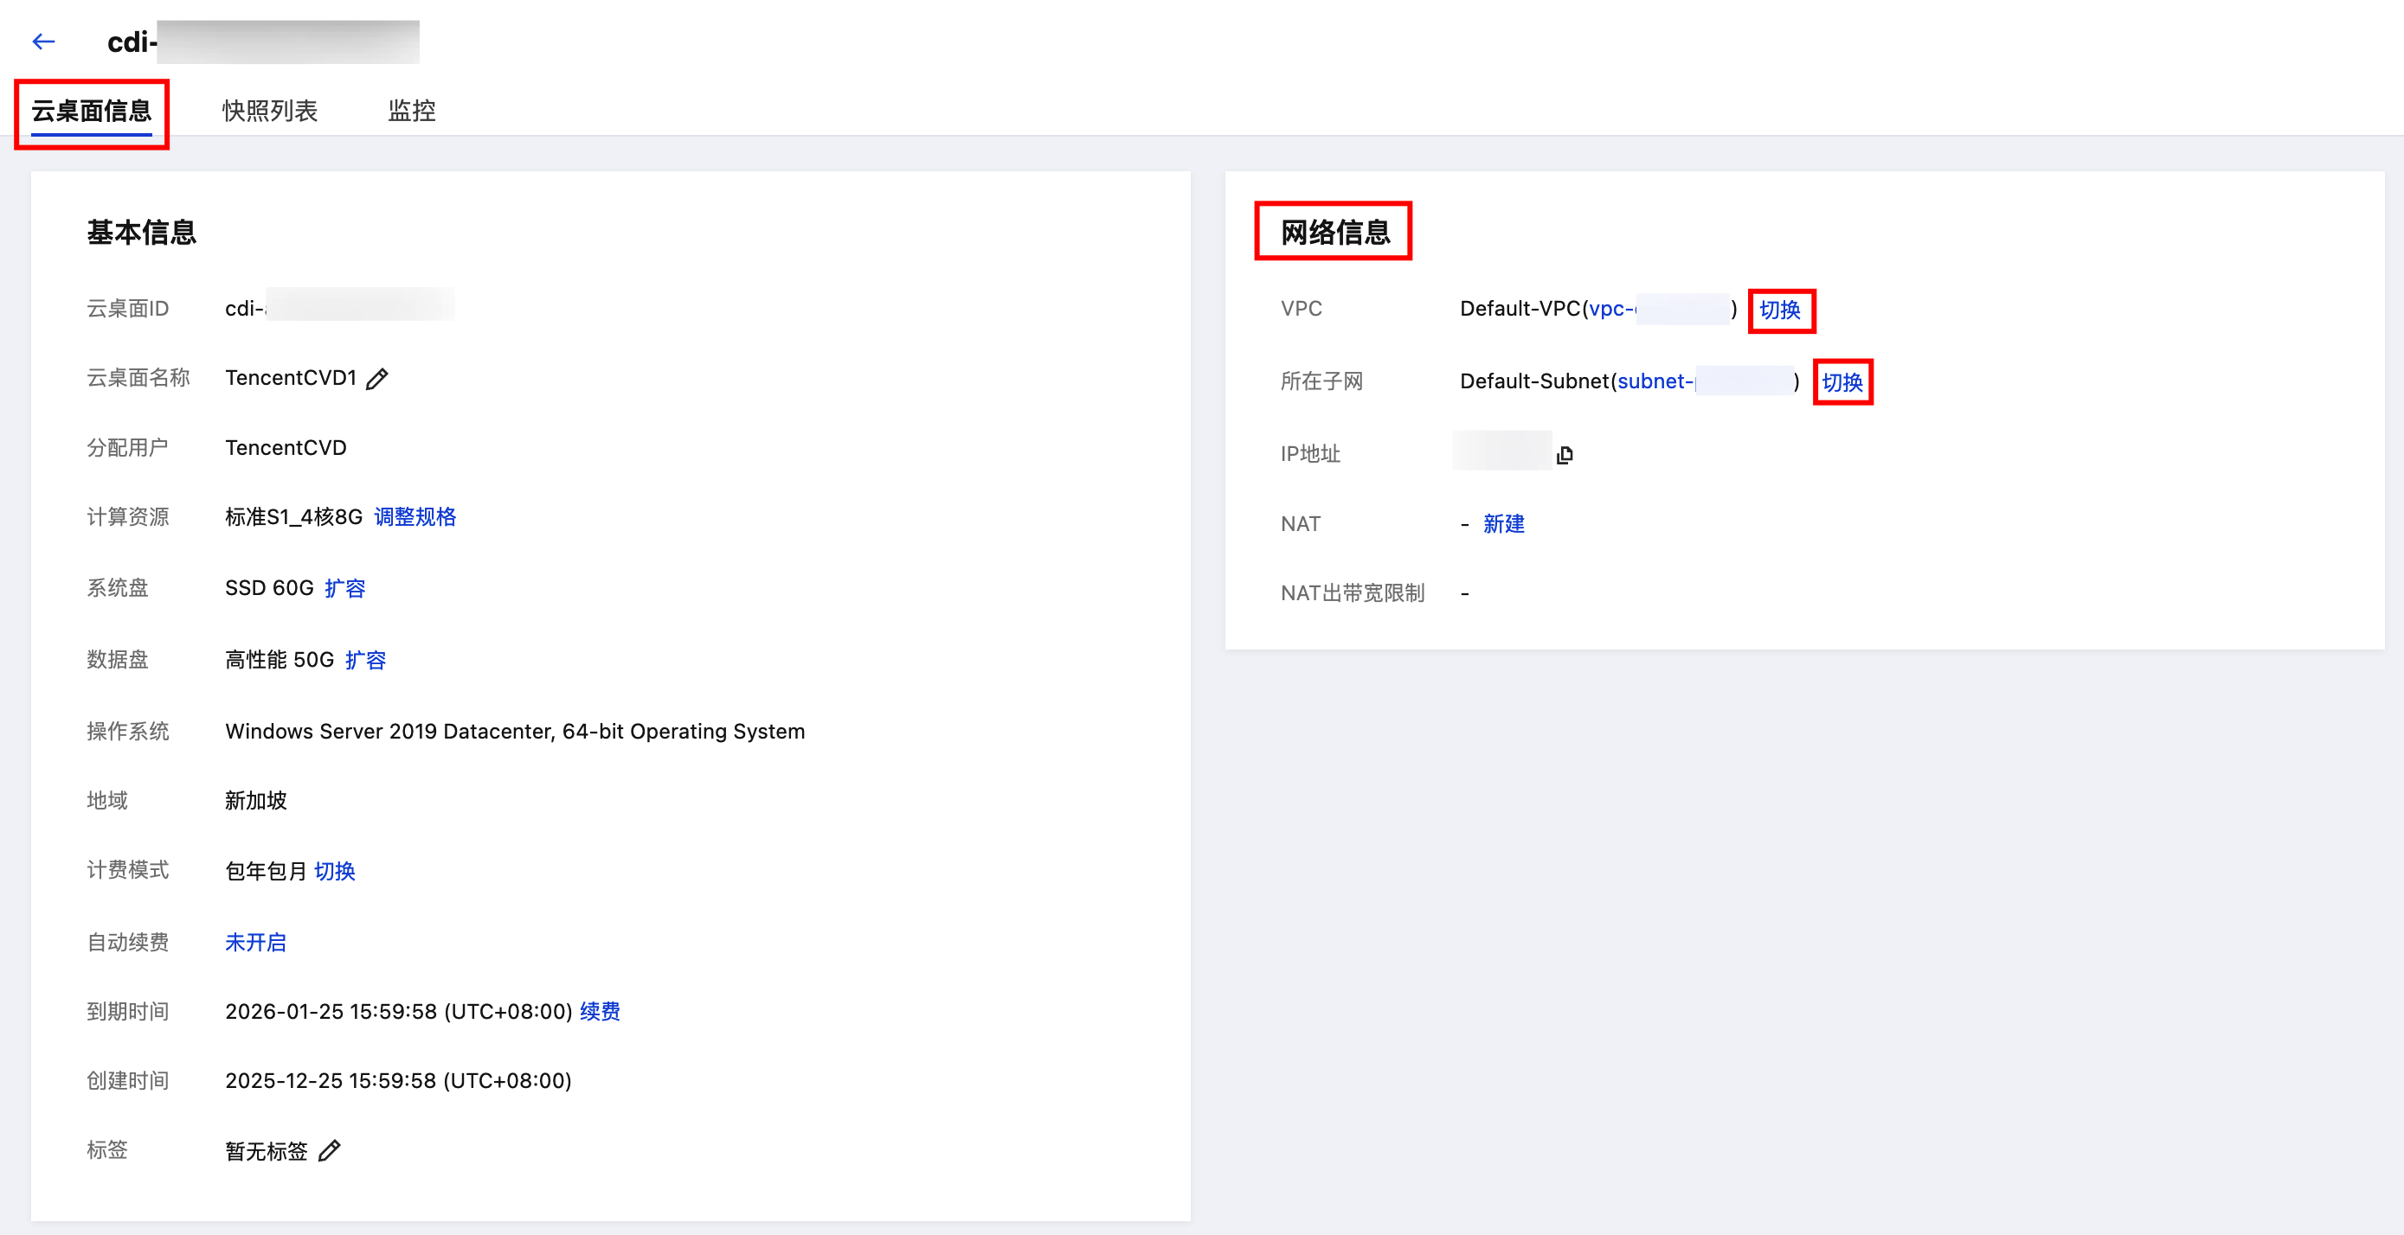Click 切换 next to Default-VPC
2404x1235 pixels.
tap(1780, 310)
